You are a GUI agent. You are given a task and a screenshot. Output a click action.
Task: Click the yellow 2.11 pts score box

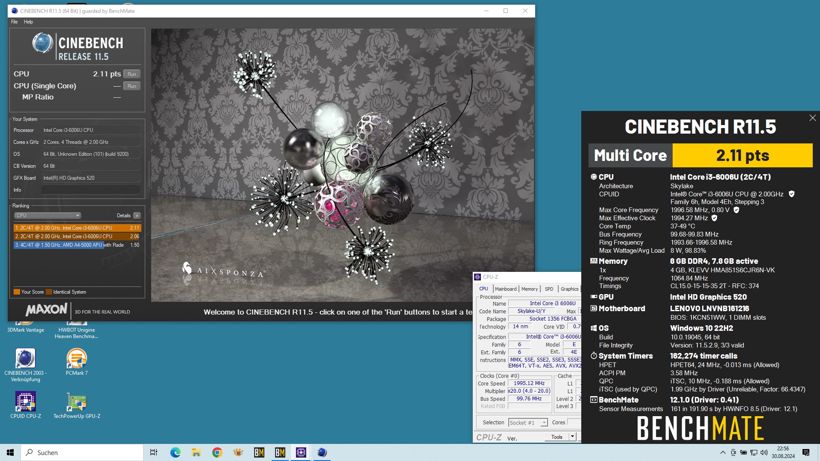click(742, 155)
